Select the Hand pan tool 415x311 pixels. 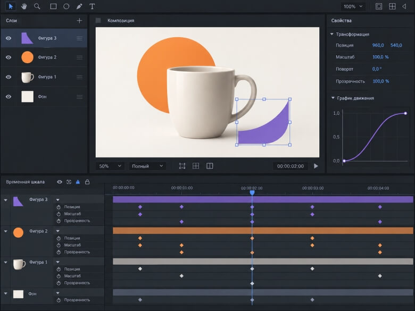click(24, 6)
